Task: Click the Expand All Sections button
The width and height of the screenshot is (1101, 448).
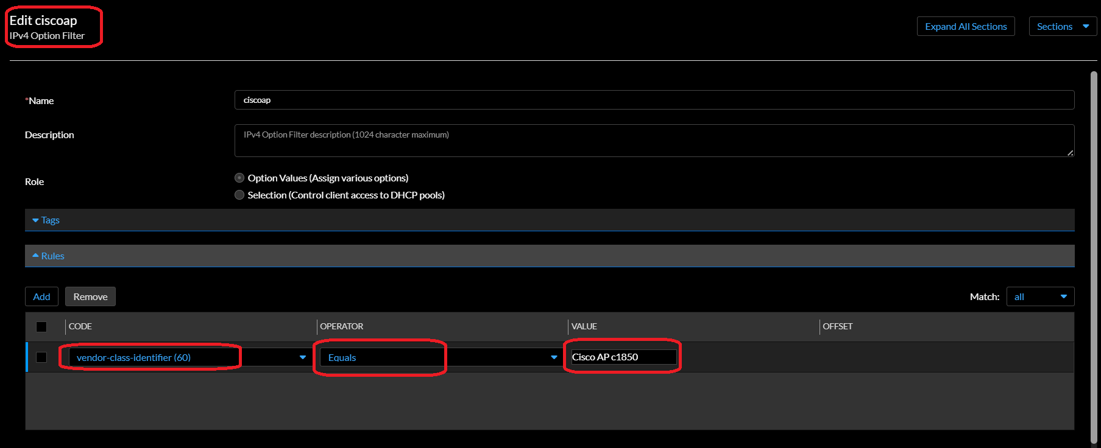Action: (965, 26)
